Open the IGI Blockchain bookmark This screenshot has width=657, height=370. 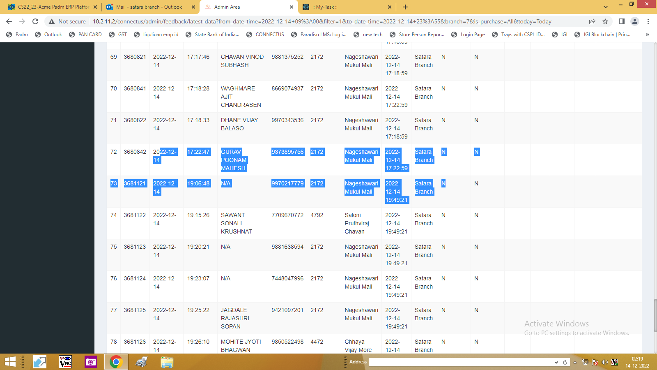(x=602, y=35)
